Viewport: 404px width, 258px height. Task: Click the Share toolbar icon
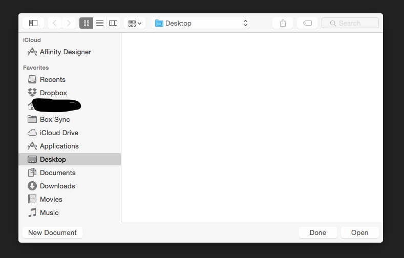(x=283, y=23)
